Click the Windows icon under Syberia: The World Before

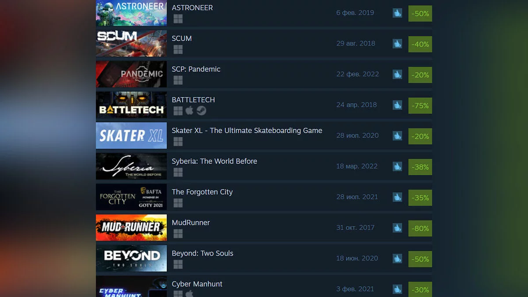pyautogui.click(x=178, y=172)
